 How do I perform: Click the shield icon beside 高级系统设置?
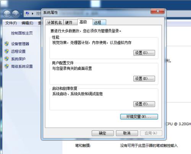click(x=6, y=66)
